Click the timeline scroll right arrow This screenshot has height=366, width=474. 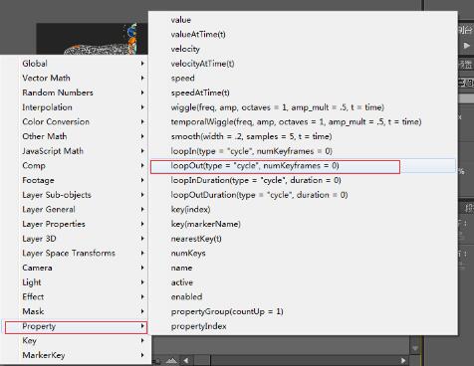403,360
